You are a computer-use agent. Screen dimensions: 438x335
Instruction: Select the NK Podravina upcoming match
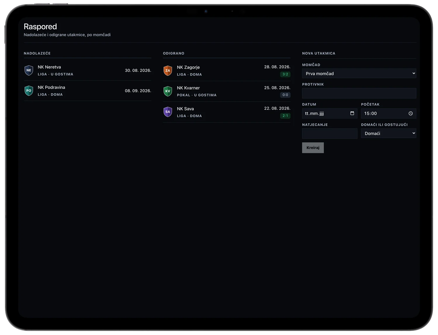coord(88,91)
